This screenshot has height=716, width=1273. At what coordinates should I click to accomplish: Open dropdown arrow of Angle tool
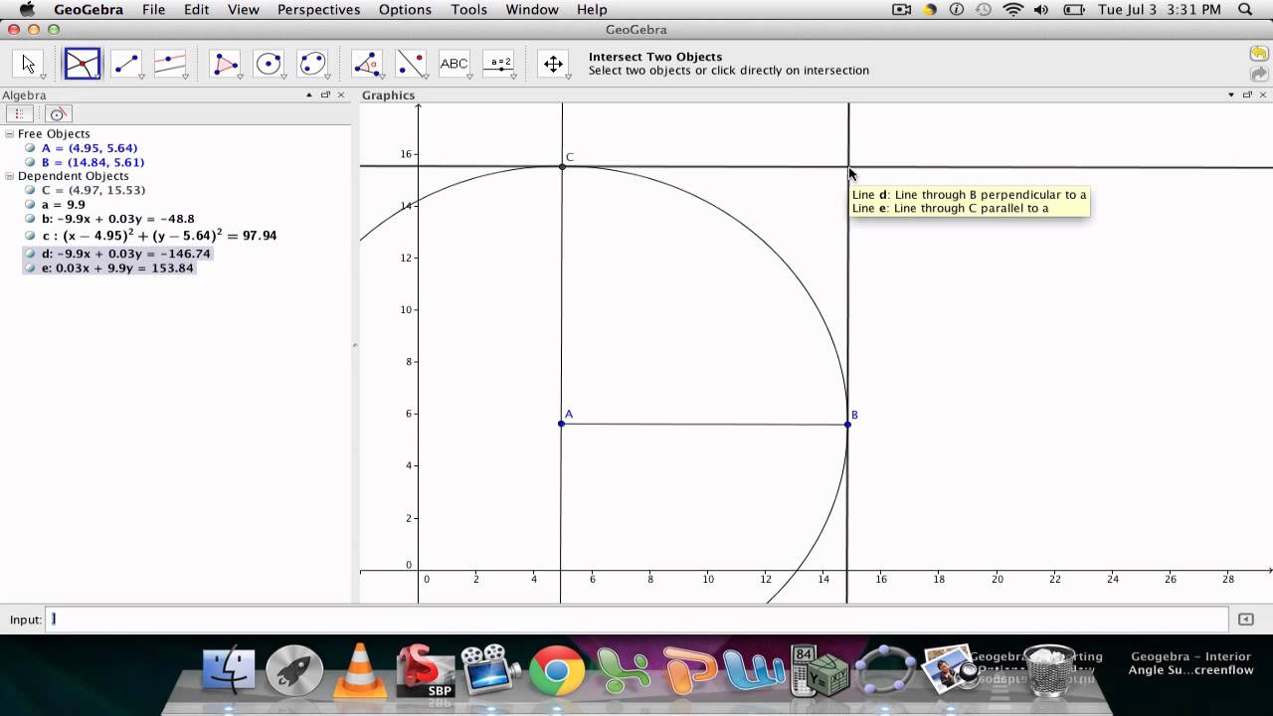tap(382, 77)
